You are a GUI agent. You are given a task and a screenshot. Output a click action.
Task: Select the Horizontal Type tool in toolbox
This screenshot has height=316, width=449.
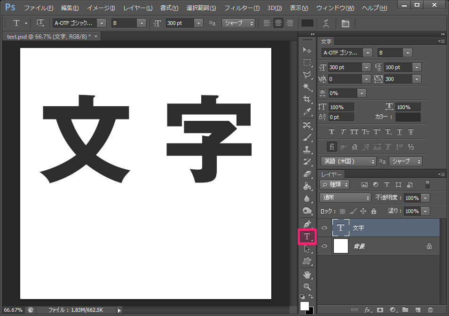(x=307, y=237)
